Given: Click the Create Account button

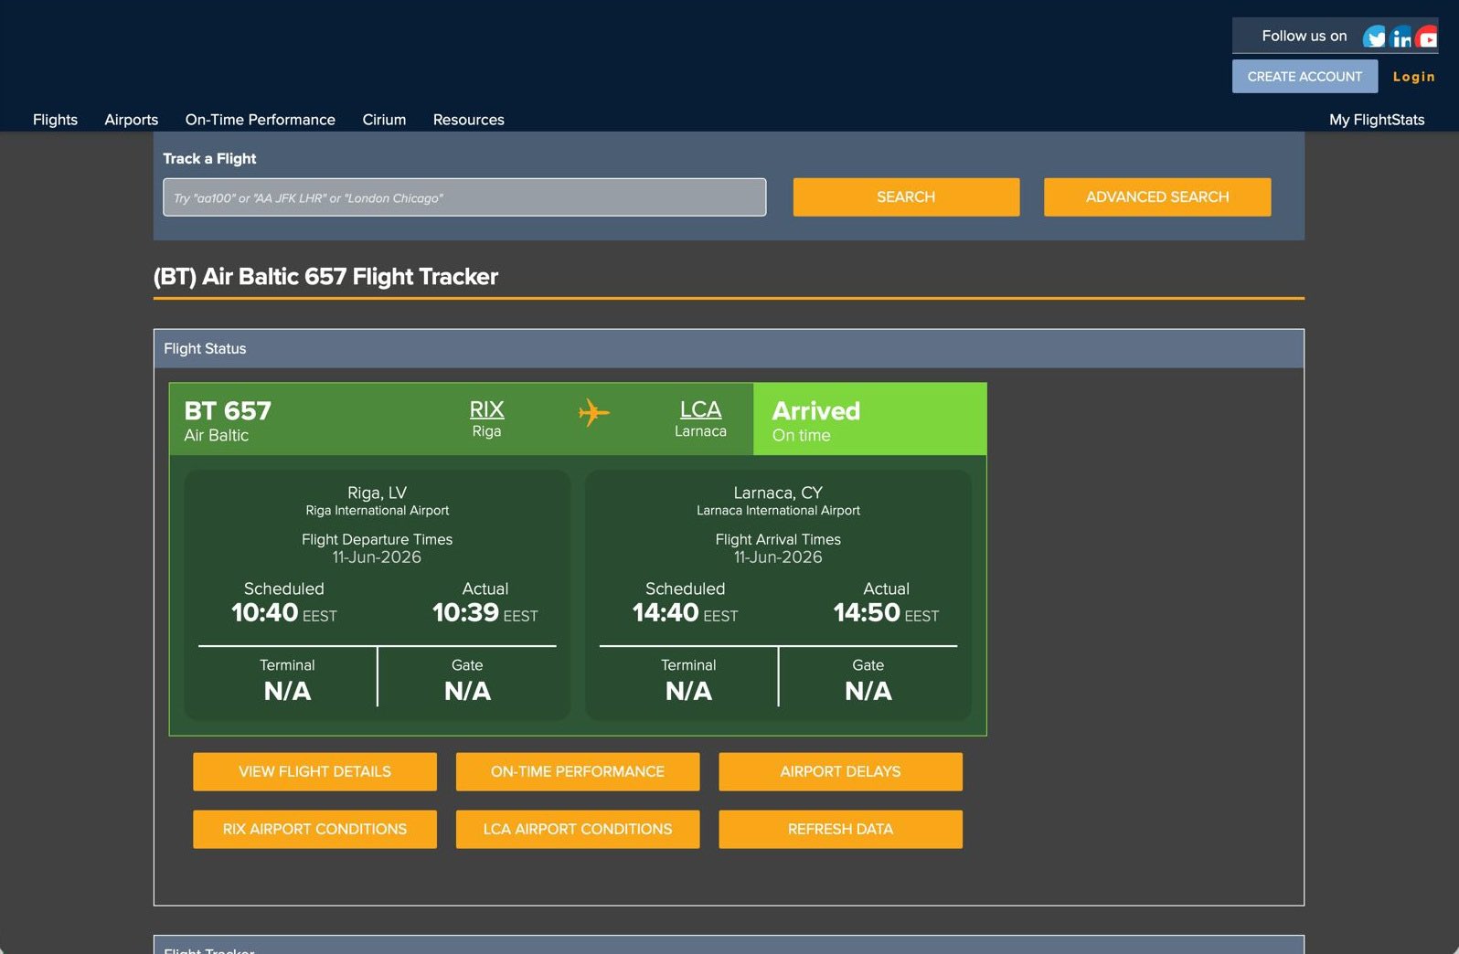Looking at the screenshot, I should pyautogui.click(x=1305, y=77).
